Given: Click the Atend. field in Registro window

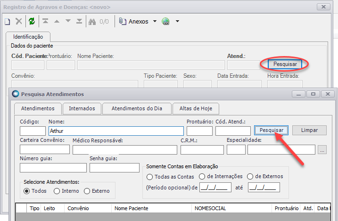Looking at the screenshot, I should (x=244, y=65).
